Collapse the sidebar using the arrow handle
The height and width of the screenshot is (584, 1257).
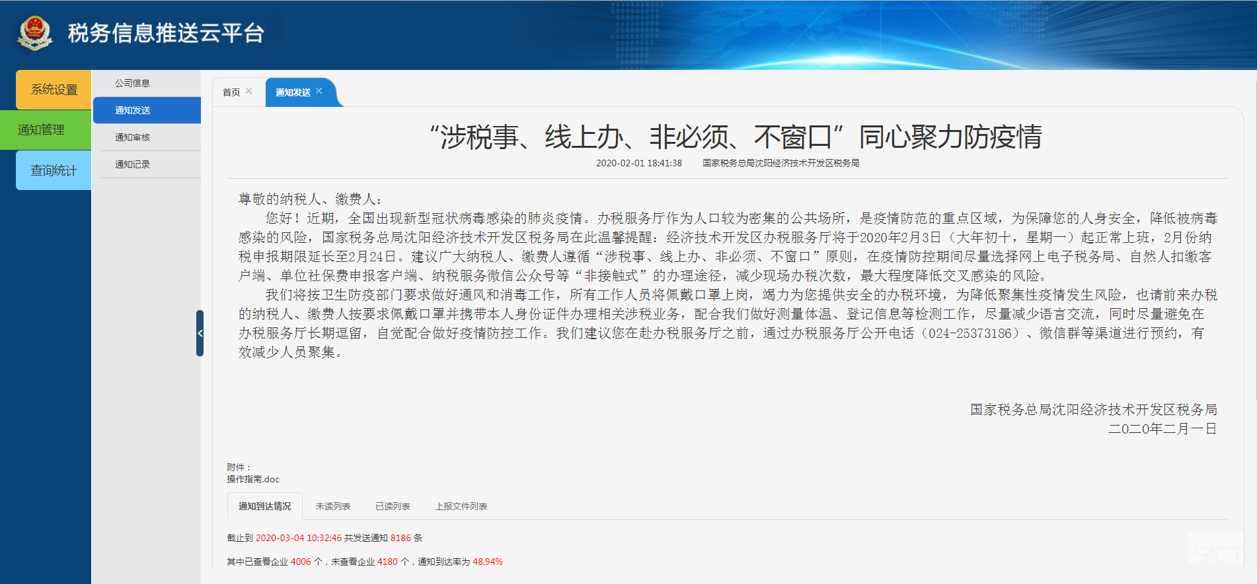tap(200, 333)
